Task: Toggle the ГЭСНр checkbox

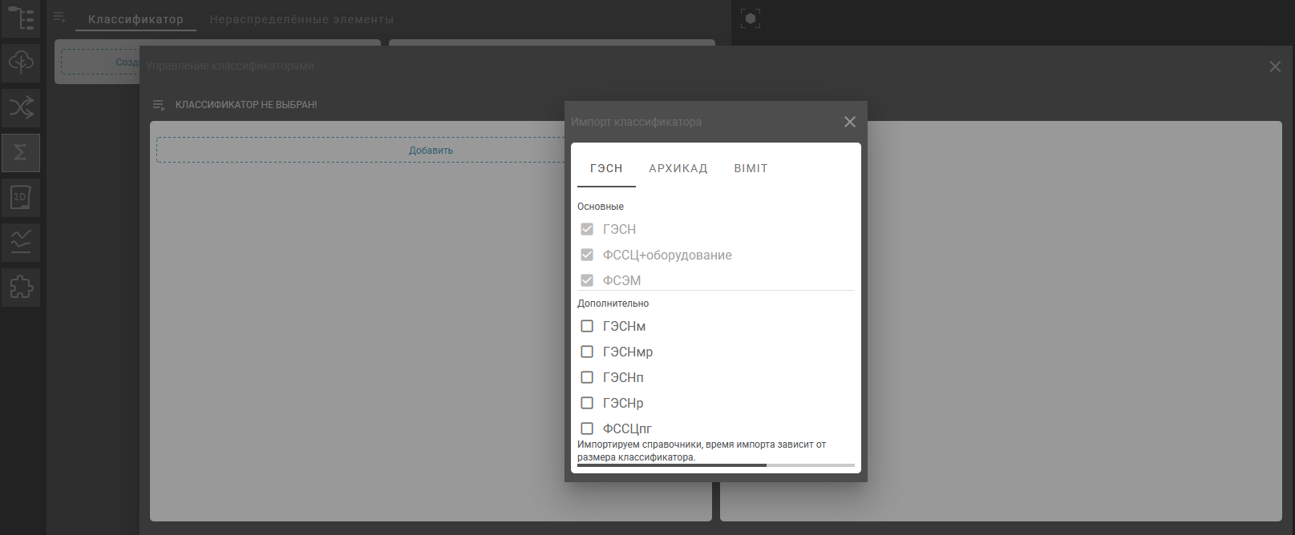Action: tap(587, 403)
